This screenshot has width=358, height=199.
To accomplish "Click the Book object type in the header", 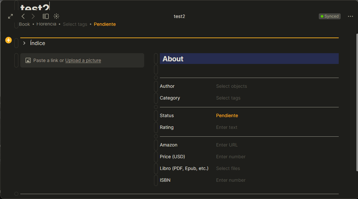I will point(25,24).
